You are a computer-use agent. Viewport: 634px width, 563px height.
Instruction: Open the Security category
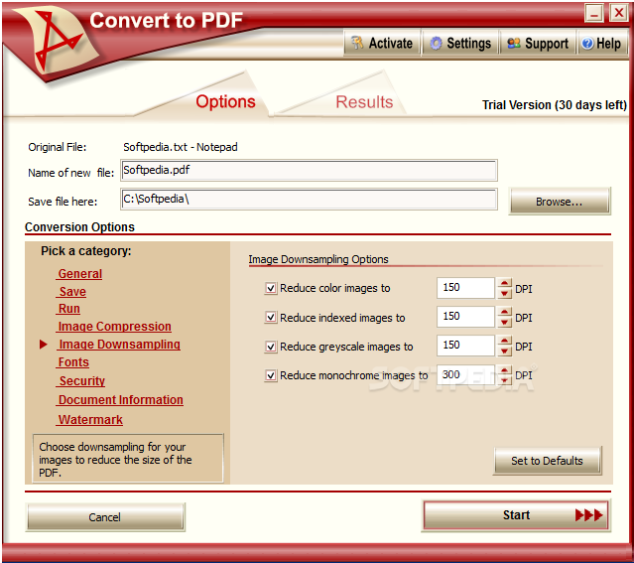point(81,381)
